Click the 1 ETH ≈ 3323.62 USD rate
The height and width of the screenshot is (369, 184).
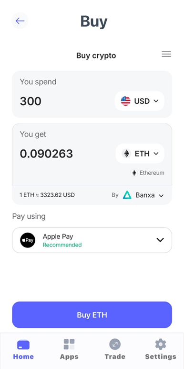[47, 195]
